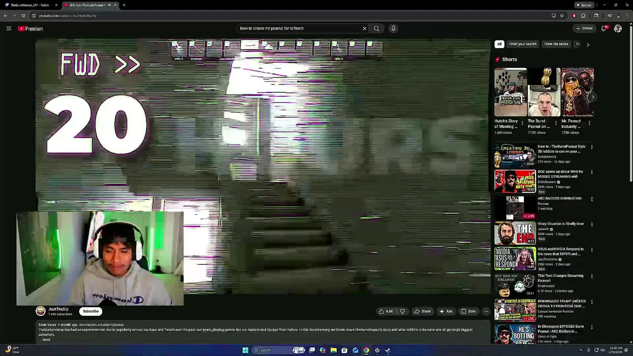Viewport: 633px width, 356px height.
Task: Click the main video player area
Action: pos(263,167)
